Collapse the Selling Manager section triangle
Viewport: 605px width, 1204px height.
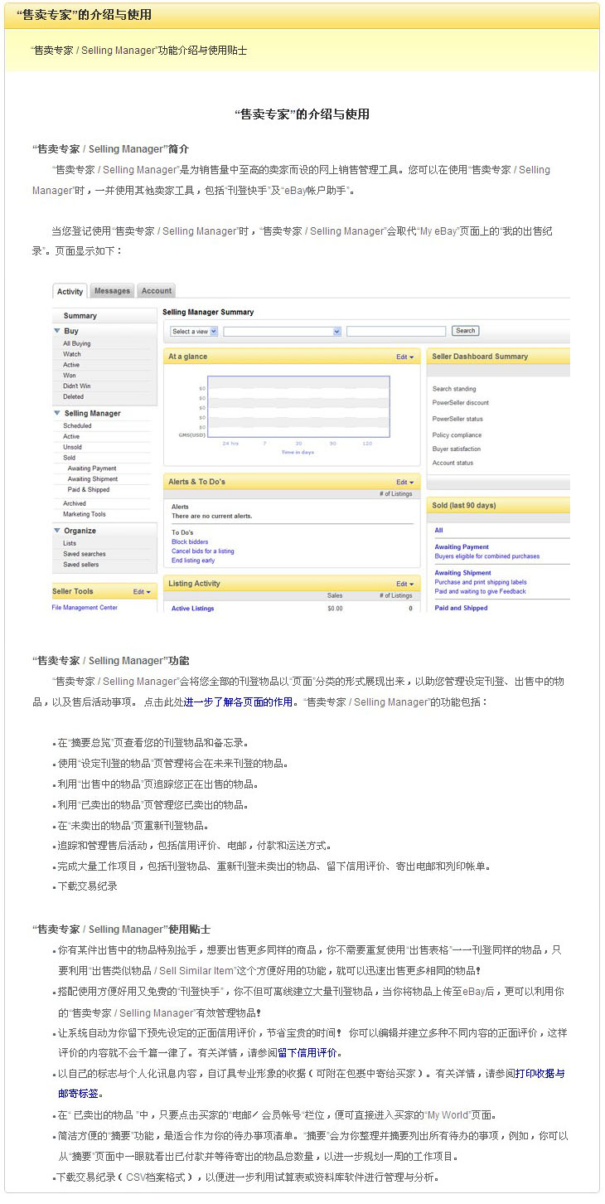tap(57, 413)
